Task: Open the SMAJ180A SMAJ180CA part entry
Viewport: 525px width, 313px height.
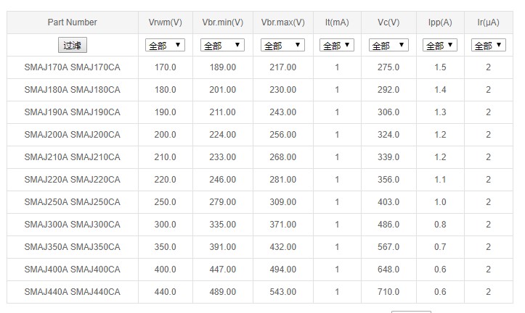Action: pos(72,90)
